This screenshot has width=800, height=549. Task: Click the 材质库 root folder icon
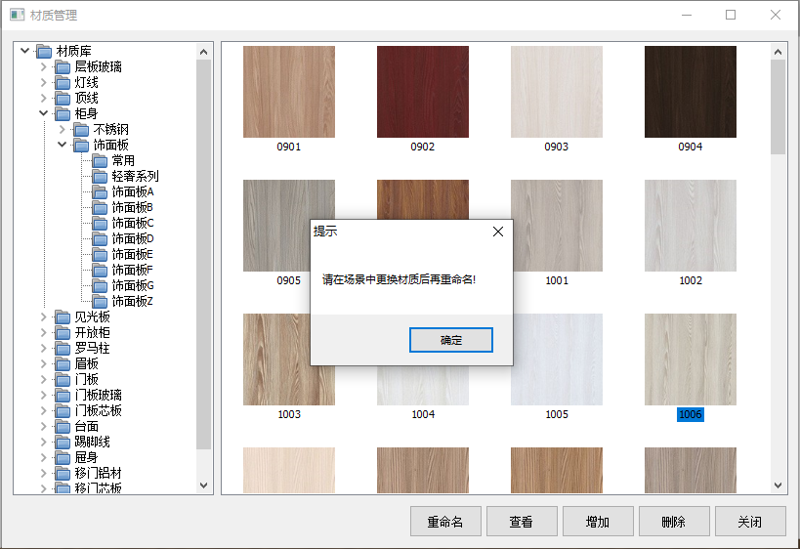click(44, 52)
